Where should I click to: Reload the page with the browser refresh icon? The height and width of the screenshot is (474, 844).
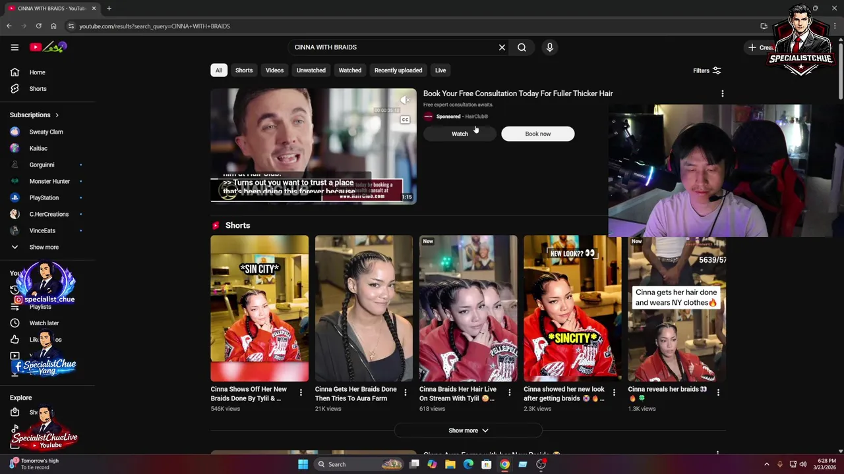(38, 26)
